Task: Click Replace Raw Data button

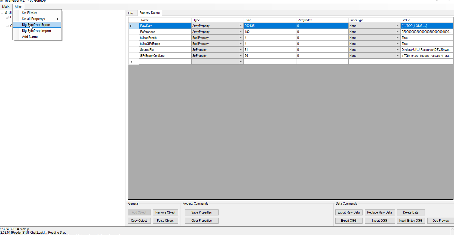Action: pos(380,212)
